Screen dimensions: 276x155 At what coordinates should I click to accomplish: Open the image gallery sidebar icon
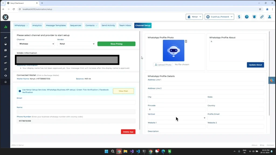tap(5, 69)
